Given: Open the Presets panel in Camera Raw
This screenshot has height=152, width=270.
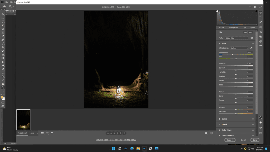Looking at the screenshot, I should pyautogui.click(x=261, y=41).
